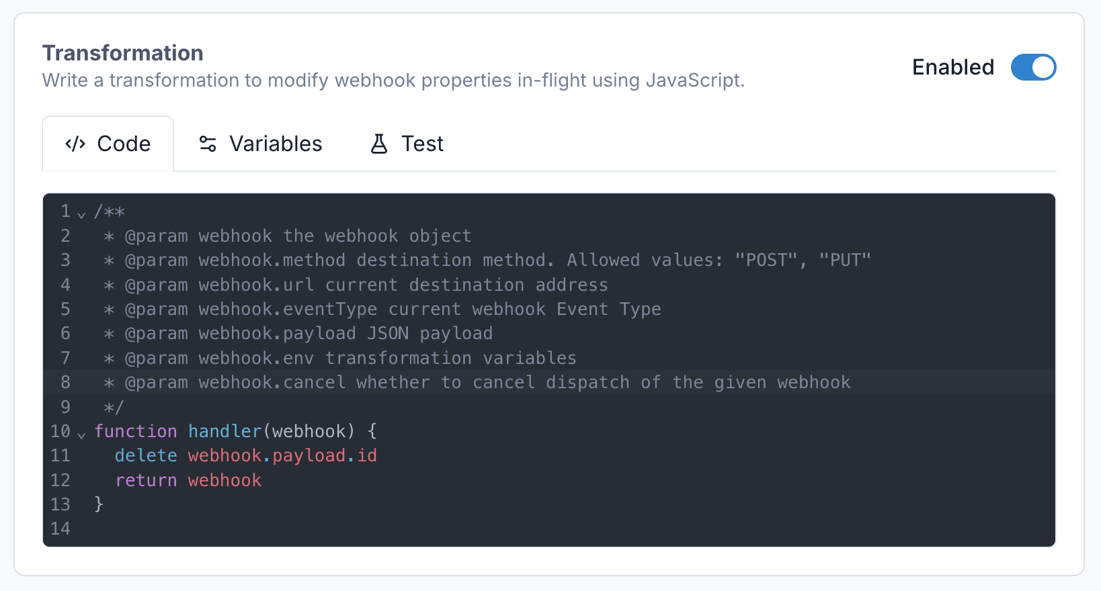Click the "POST" value in comment
The width and height of the screenshot is (1101, 591).
point(766,260)
